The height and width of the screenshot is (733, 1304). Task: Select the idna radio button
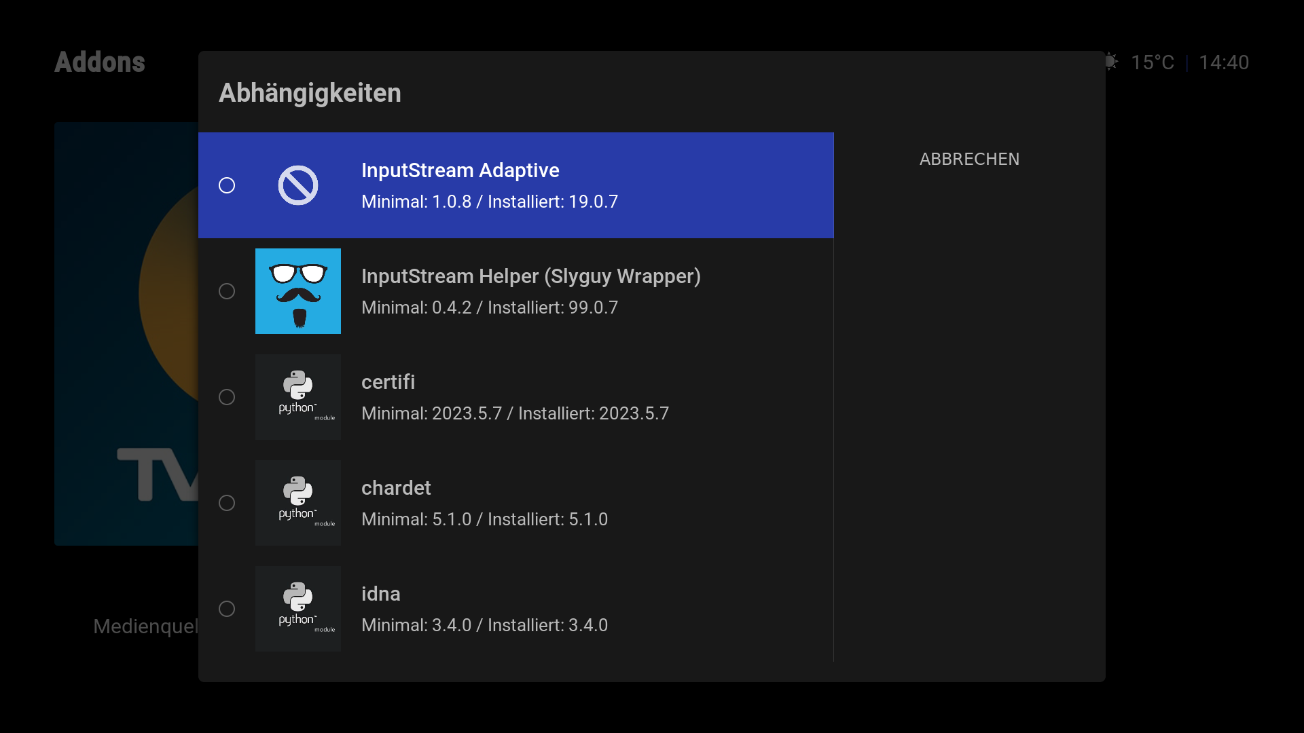click(227, 609)
